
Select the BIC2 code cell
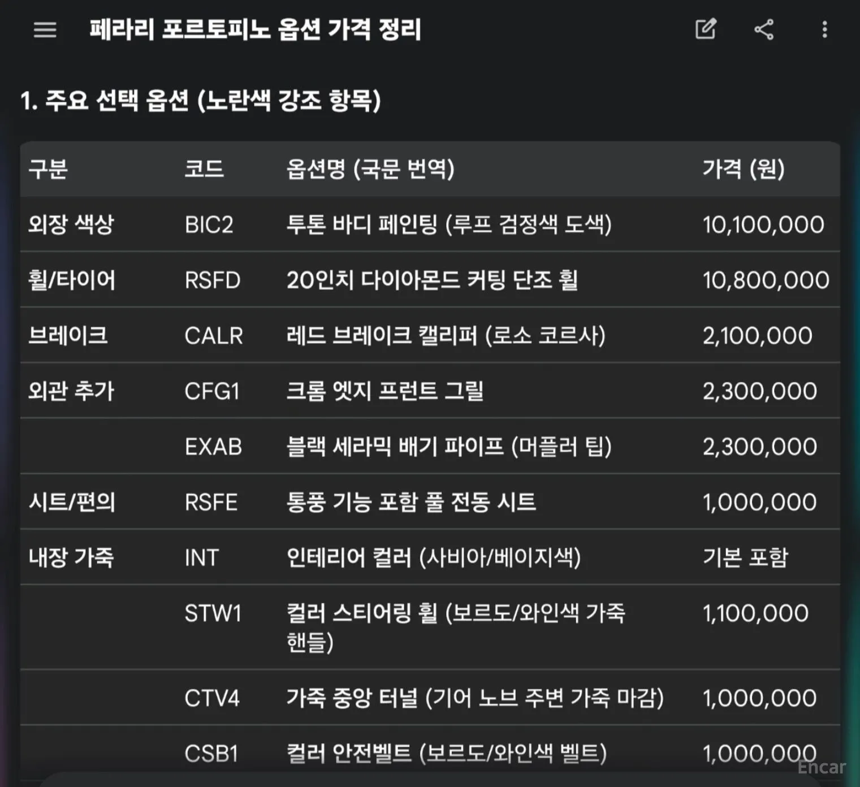[209, 224]
